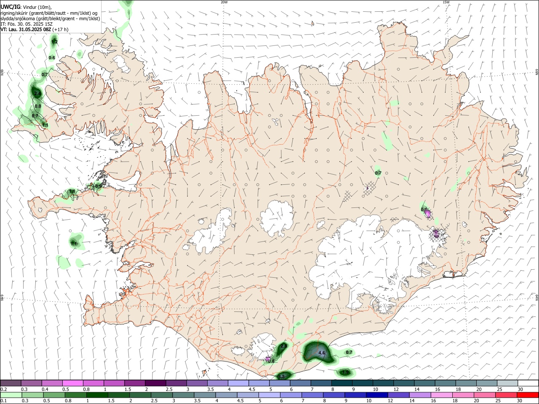Click the '(+17 h)' forecast offset text
Screen dimensions: 539x404
60,29
